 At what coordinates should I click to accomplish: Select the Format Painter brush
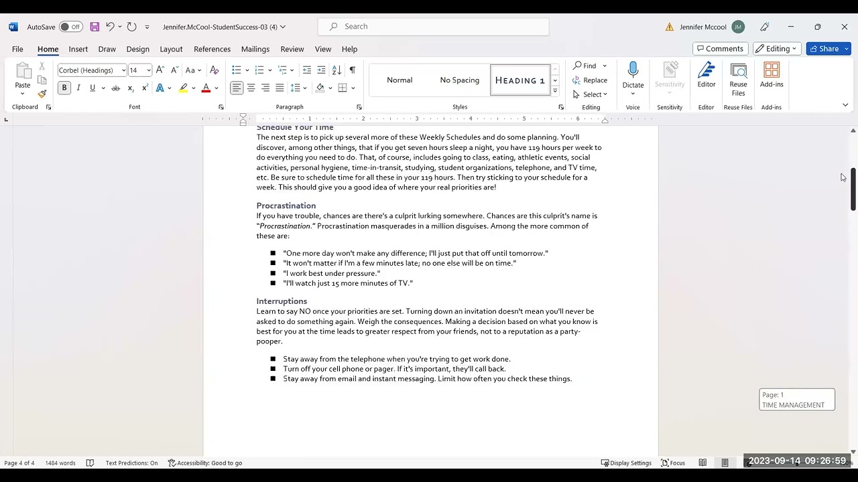(x=42, y=94)
